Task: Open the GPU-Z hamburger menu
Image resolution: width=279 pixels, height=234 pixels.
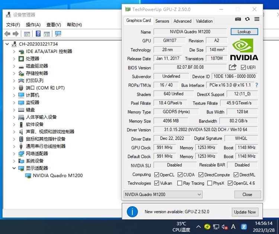Action: point(257,19)
